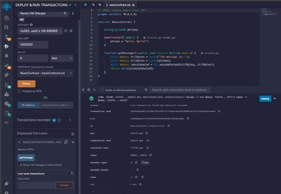
Task: Open the source control branch sidebar icon
Action: pos(7,85)
